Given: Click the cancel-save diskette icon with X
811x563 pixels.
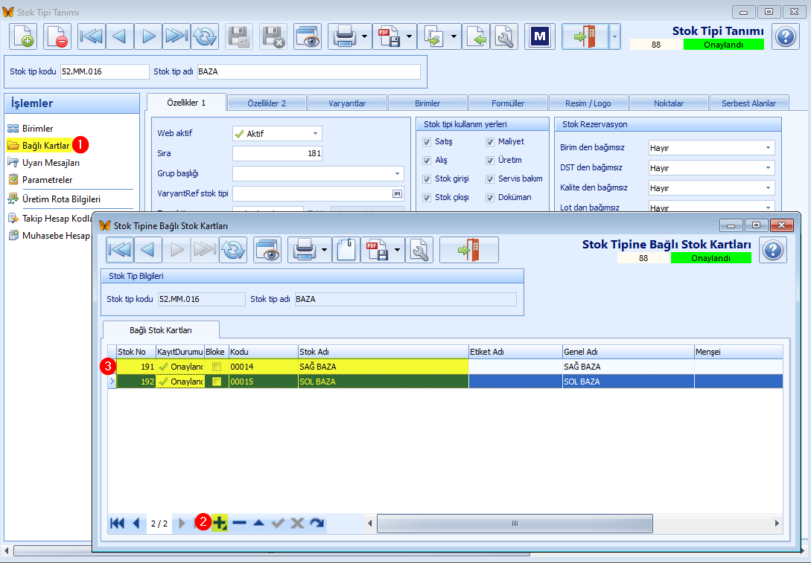Looking at the screenshot, I should click(x=273, y=36).
